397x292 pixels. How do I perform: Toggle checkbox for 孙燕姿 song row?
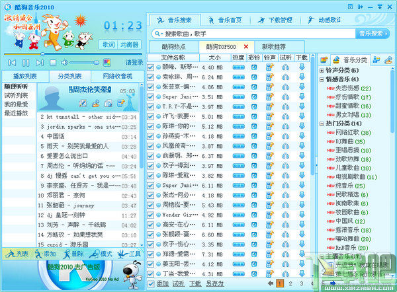150,136
